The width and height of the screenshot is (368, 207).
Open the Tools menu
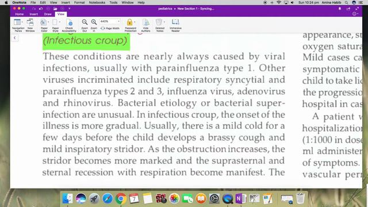point(113,2)
